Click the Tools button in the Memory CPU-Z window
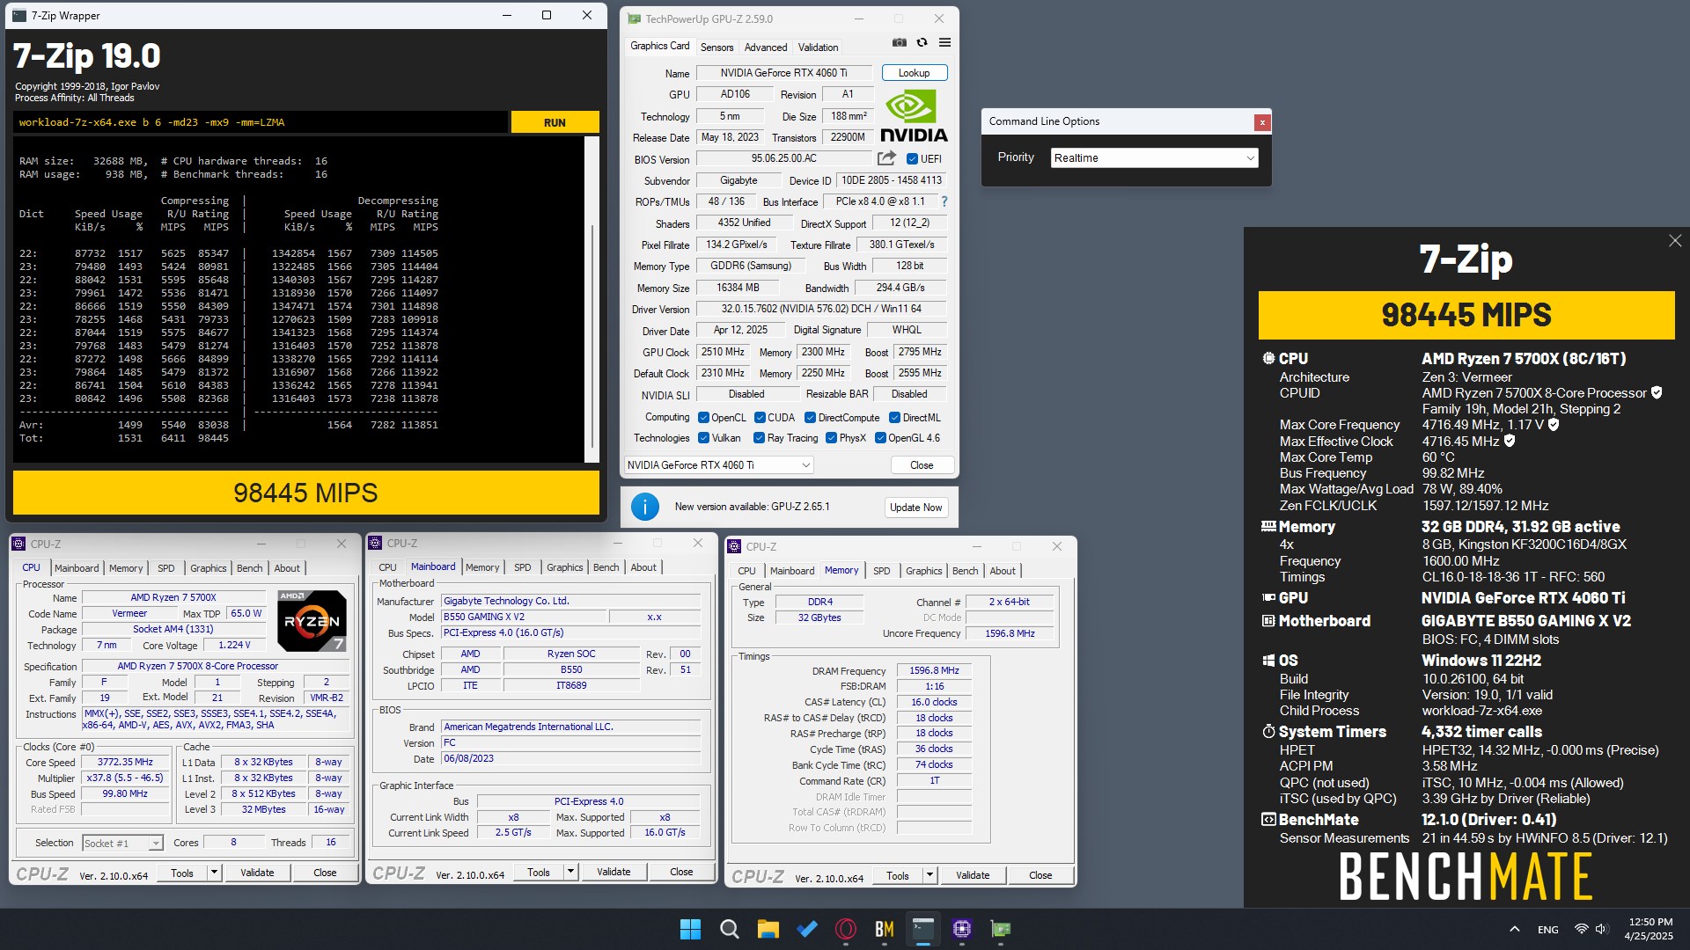This screenshot has height=950, width=1690. (x=898, y=875)
